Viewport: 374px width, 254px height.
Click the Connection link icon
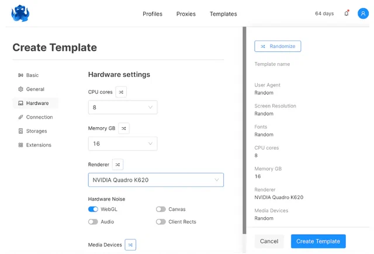click(21, 117)
